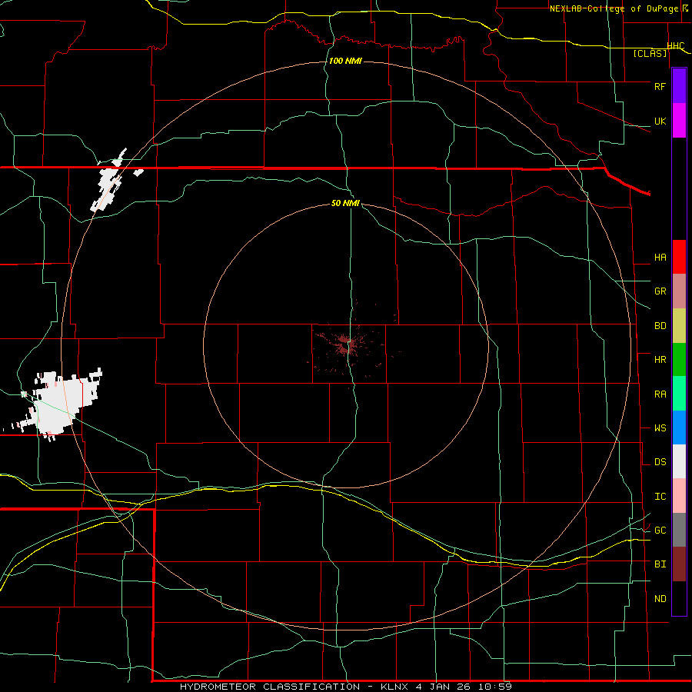Click the WS legend label
This screenshot has width=692, height=692.
660,428
